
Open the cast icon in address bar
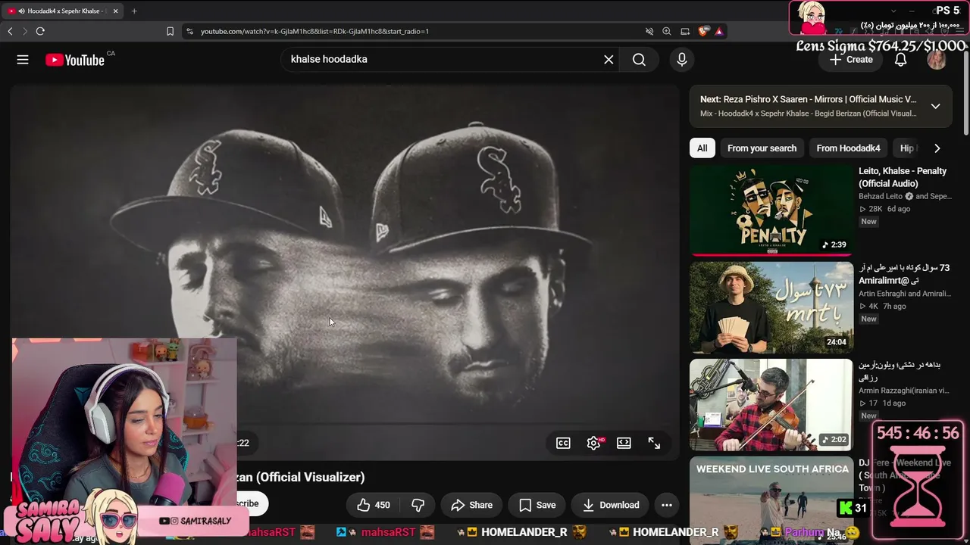point(685,31)
